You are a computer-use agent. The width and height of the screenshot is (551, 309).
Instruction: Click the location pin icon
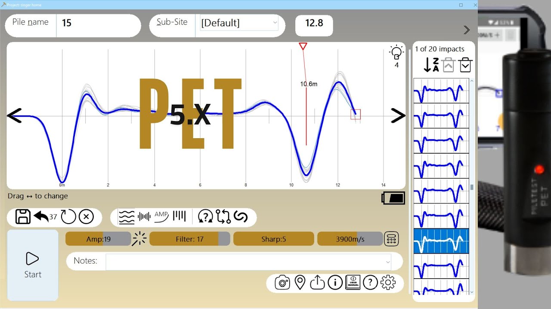(300, 282)
